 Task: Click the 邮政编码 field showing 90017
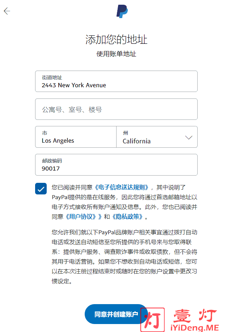coord(116,165)
